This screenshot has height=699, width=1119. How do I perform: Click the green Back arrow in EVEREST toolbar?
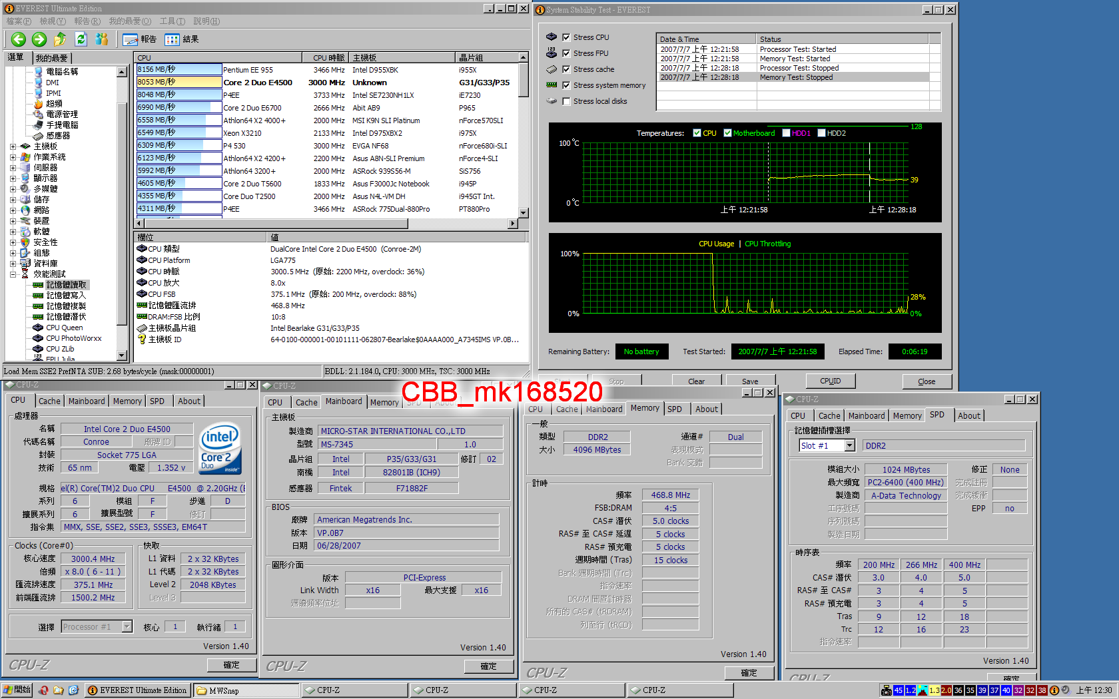[19, 39]
